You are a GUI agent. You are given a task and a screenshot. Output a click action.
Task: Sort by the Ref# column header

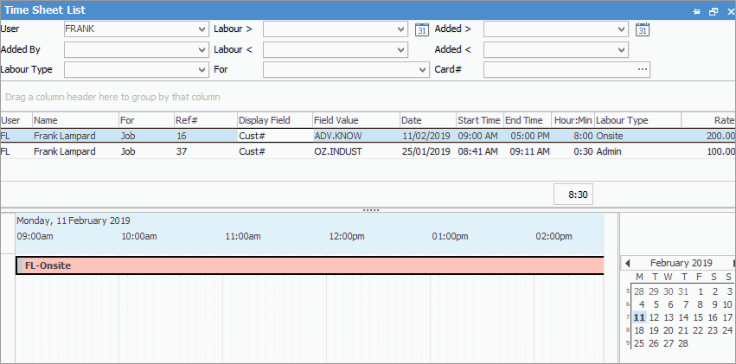pyautogui.click(x=206, y=120)
